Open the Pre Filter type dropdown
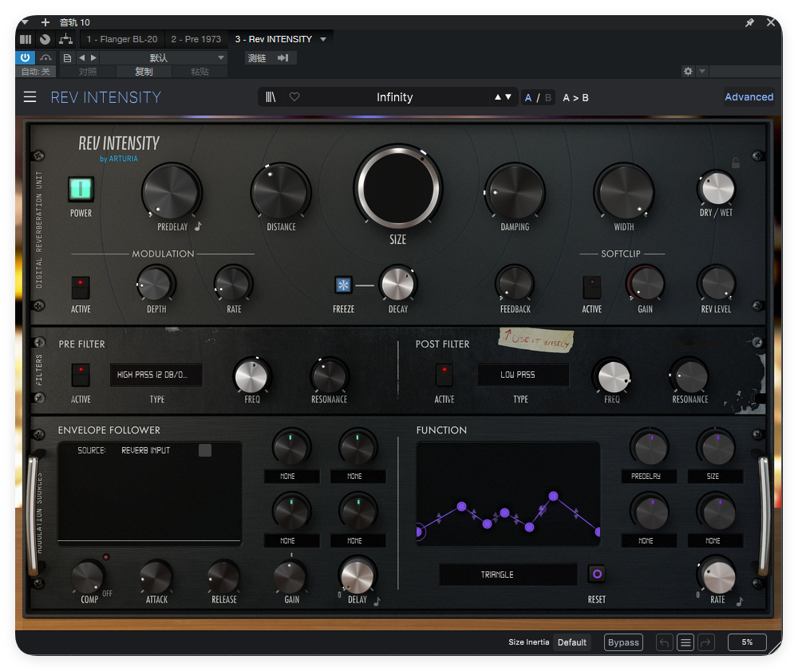Viewport: 798px width, 671px height. (x=156, y=375)
